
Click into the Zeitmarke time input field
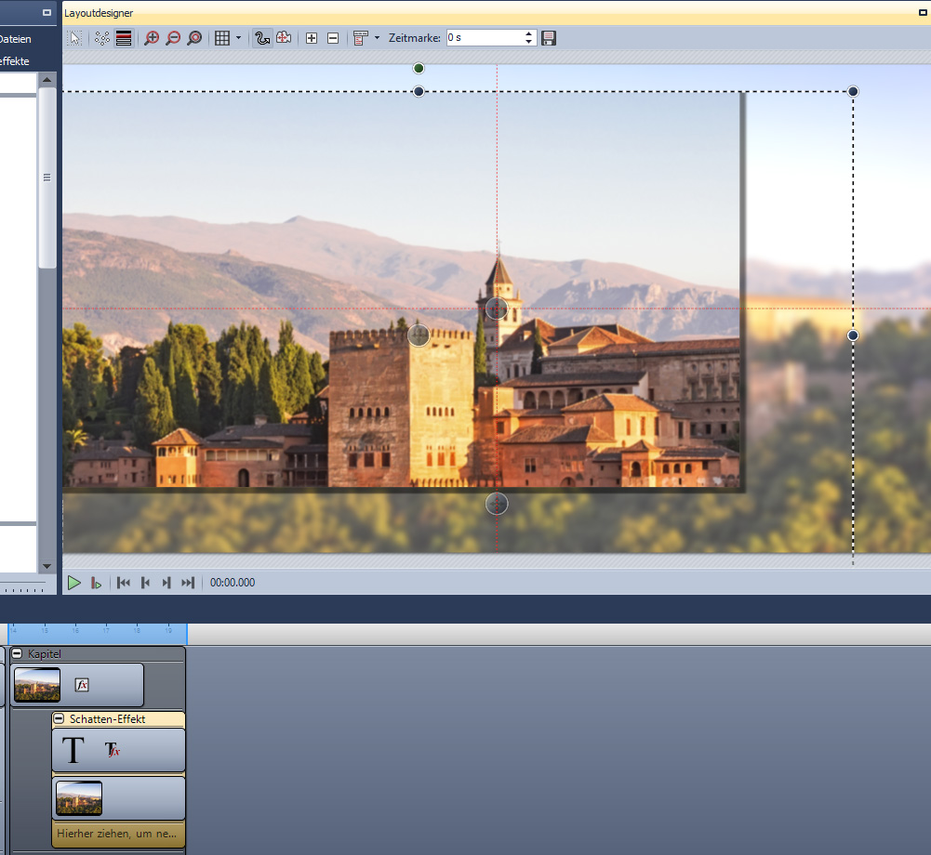click(x=484, y=38)
